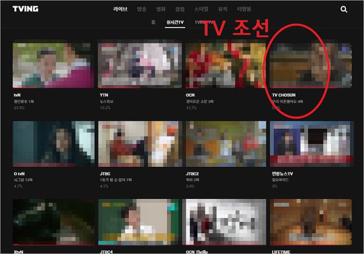
Task: Open the 라이브 menu
Action: [120, 10]
